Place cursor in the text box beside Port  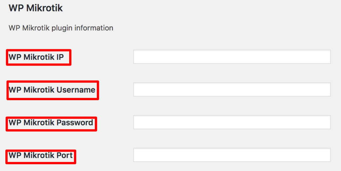(x=232, y=155)
